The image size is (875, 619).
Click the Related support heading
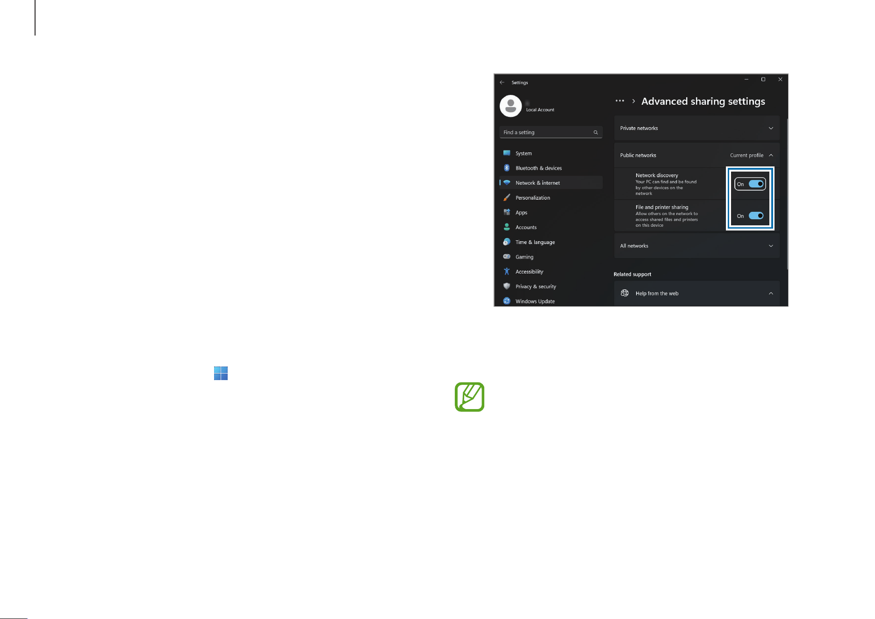[632, 274]
